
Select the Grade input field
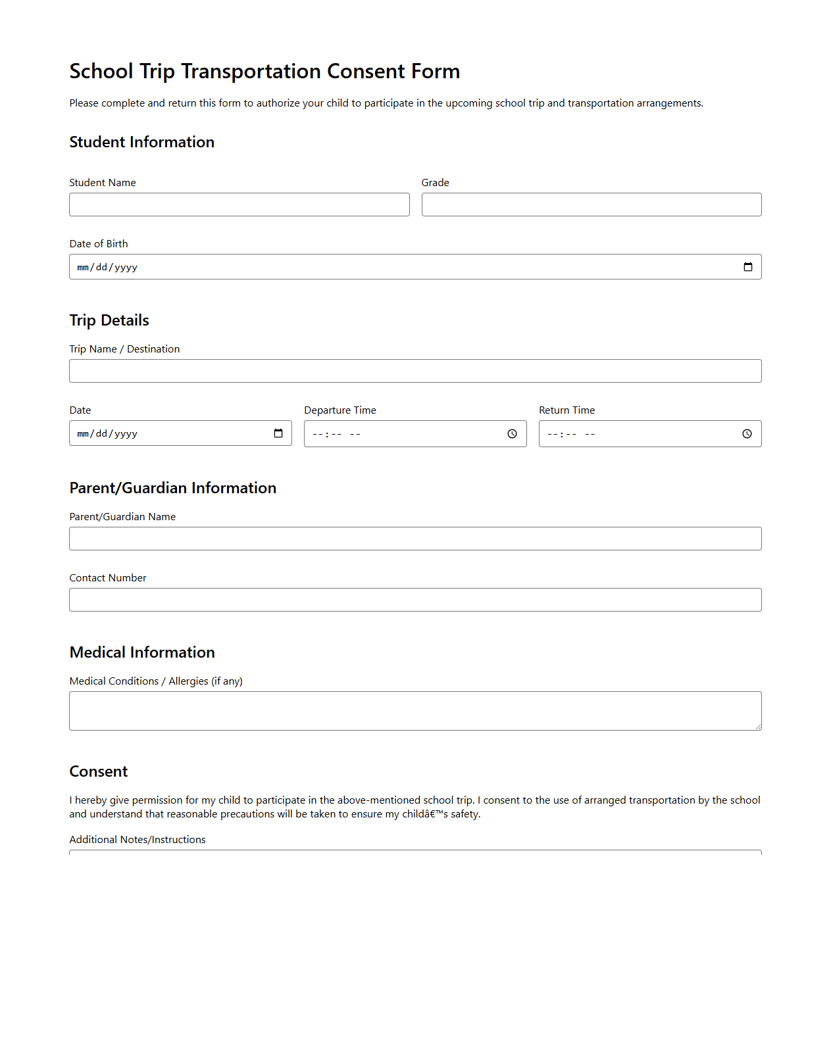click(x=591, y=205)
